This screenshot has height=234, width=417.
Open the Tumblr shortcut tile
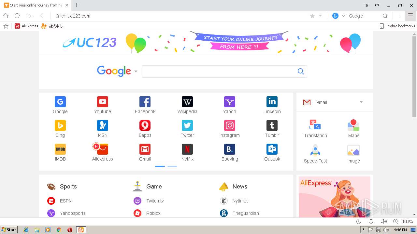pyautogui.click(x=272, y=129)
